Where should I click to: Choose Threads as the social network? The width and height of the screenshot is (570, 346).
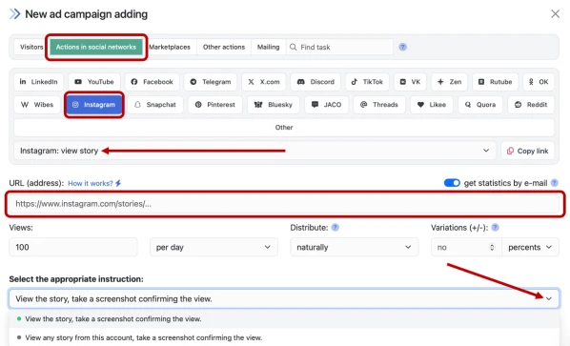(x=379, y=105)
